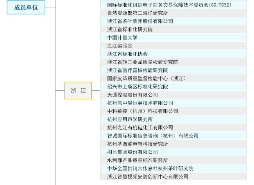
Task: Open 之江实验室 entry
Action: point(120,46)
